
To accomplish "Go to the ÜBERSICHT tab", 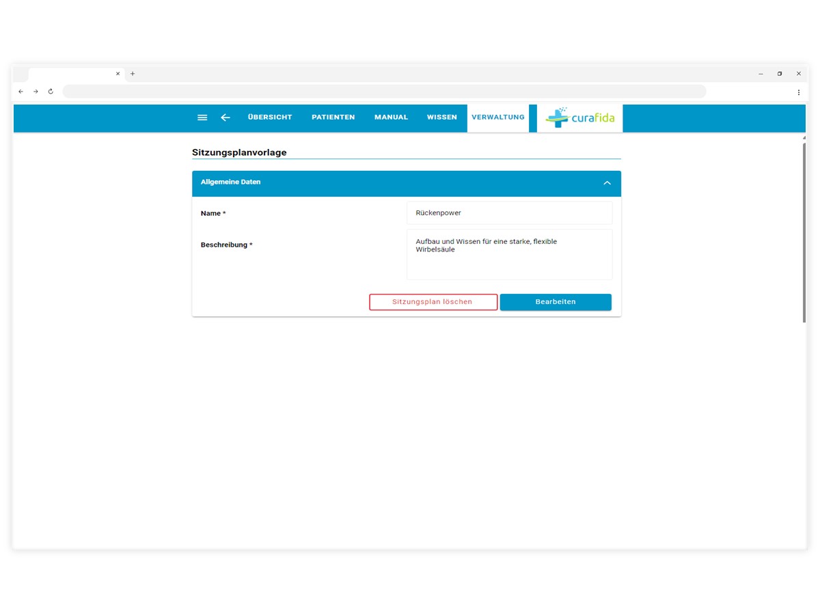I will point(270,118).
